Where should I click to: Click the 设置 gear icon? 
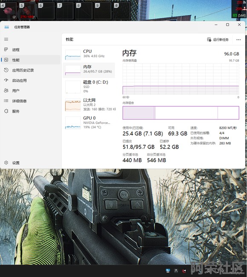6,163
